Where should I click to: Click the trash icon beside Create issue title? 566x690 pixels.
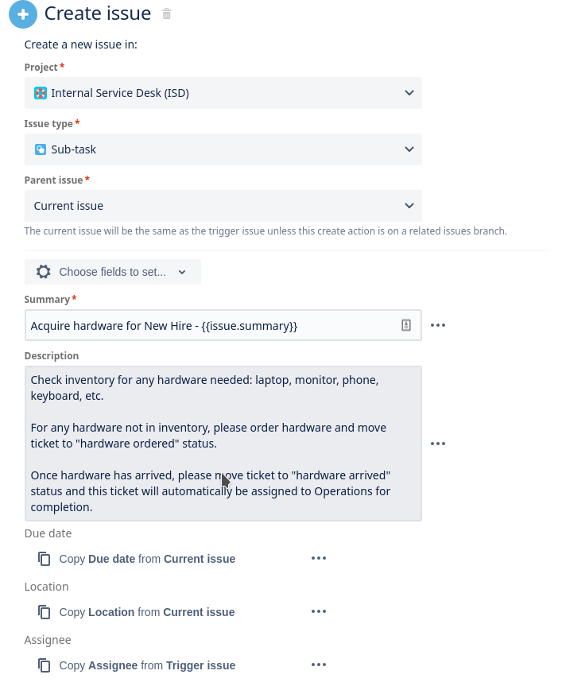[x=166, y=14]
